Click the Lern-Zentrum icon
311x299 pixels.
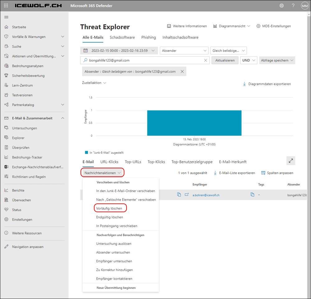tap(6, 85)
